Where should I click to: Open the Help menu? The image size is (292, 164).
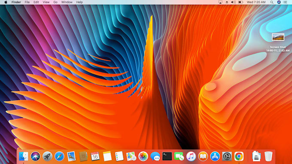[x=79, y=2]
